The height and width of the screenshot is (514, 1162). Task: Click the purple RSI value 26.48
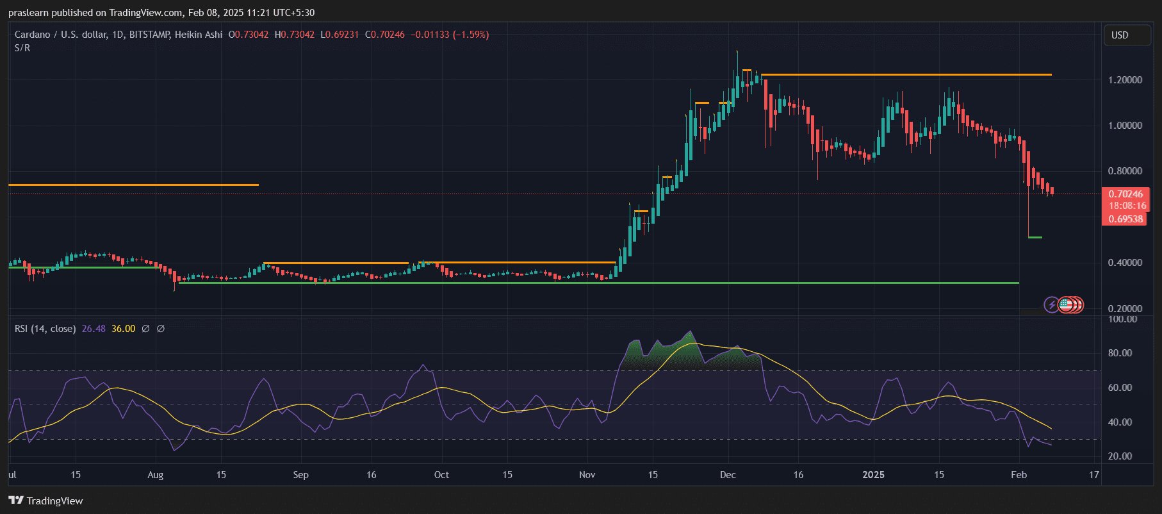pos(94,329)
